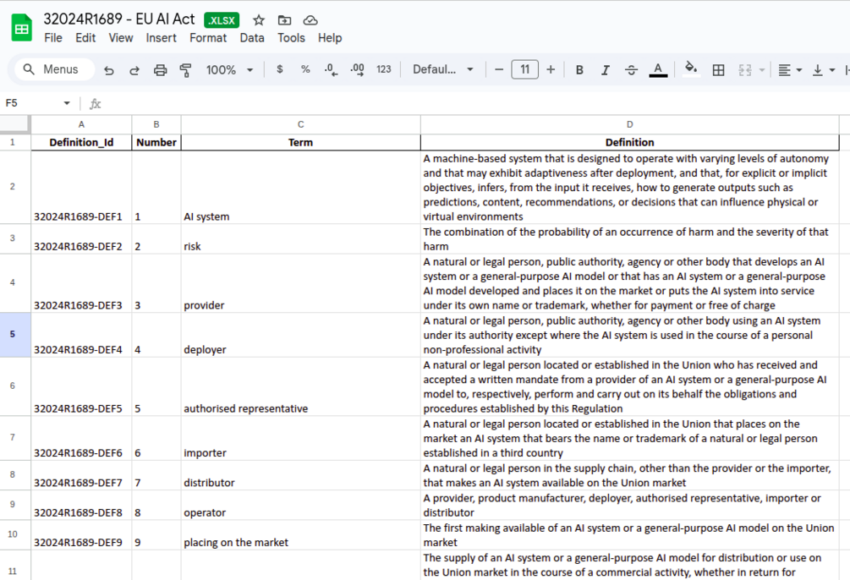Increase font size with plus button
This screenshot has height=580, width=850.
point(551,69)
